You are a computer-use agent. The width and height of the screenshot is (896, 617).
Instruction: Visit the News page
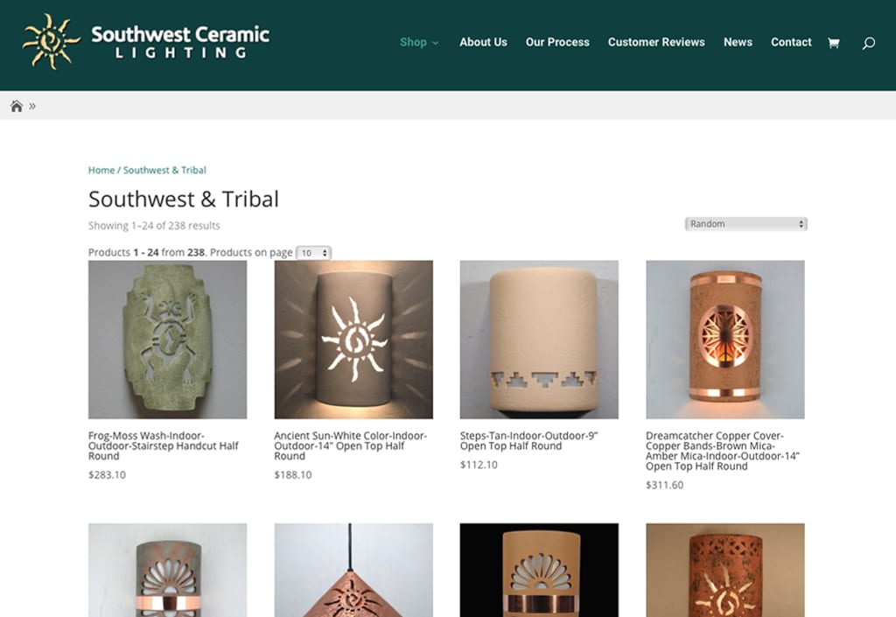[738, 42]
